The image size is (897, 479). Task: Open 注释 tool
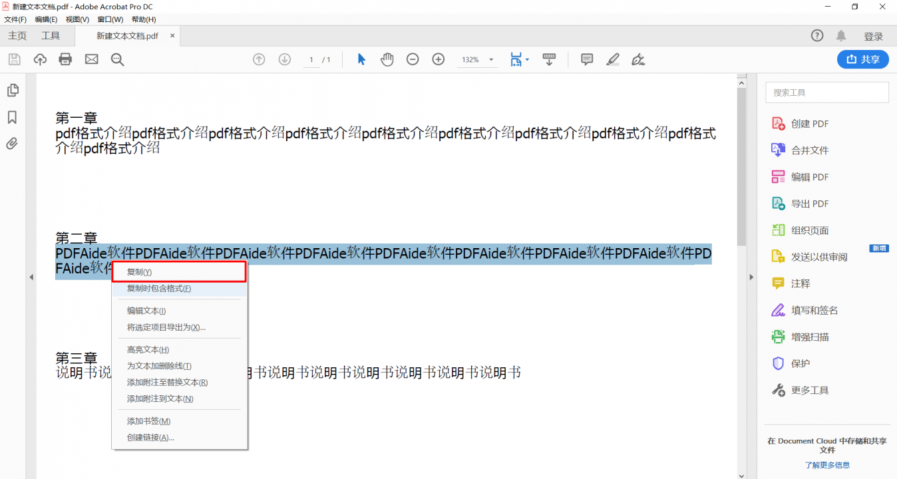(x=791, y=283)
